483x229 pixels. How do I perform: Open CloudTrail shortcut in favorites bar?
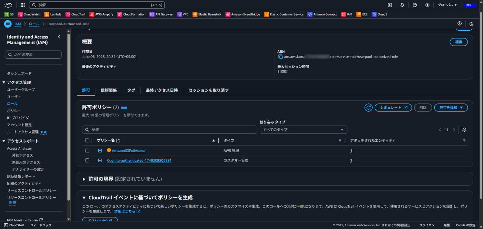tap(76, 14)
